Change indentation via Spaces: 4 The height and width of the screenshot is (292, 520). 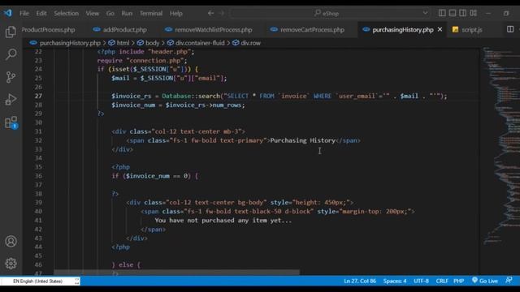pyautogui.click(x=395, y=281)
